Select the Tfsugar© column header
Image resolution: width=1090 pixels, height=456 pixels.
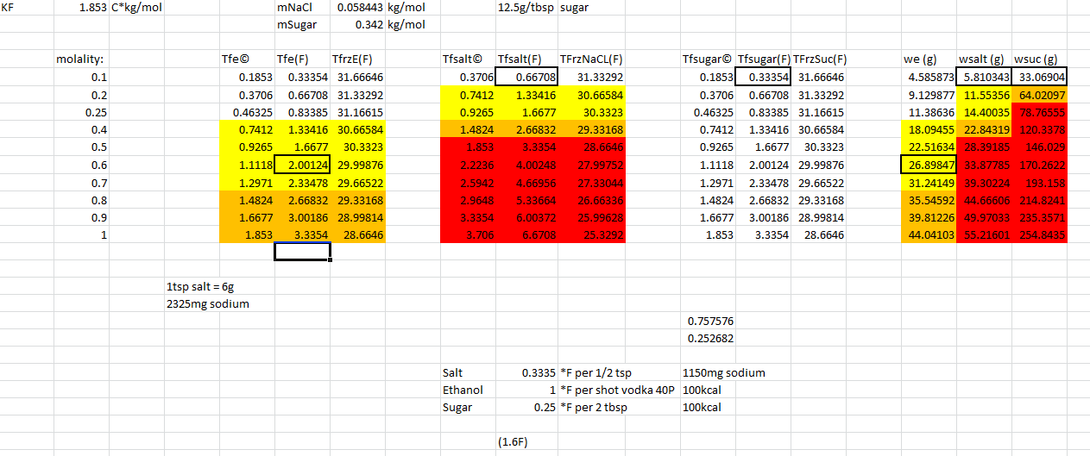pyautogui.click(x=707, y=59)
